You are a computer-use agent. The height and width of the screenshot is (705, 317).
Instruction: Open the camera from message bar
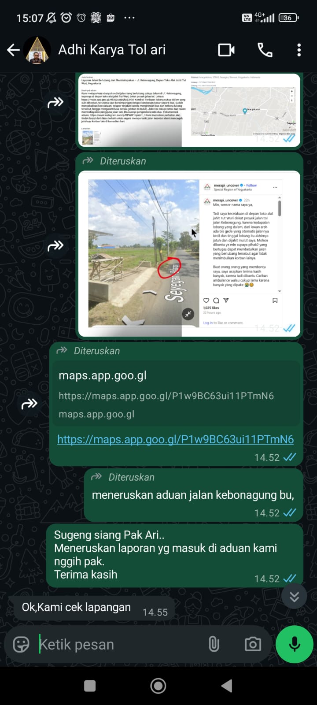point(253,645)
